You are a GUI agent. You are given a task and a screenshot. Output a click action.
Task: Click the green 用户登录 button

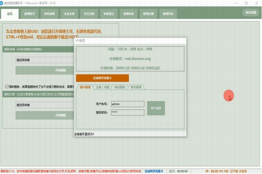[x=156, y=108]
